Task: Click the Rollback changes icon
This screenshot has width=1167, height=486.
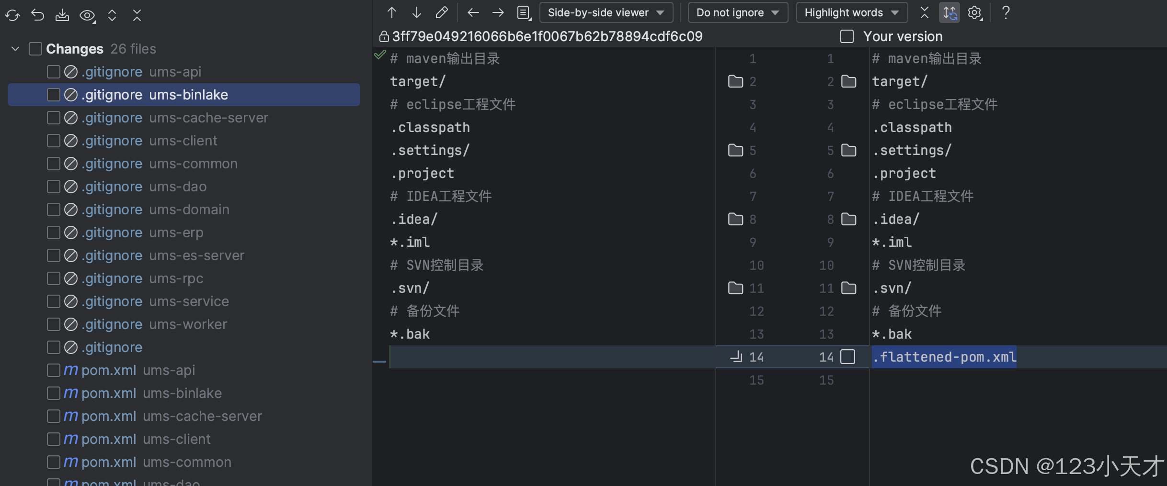Action: point(37,15)
